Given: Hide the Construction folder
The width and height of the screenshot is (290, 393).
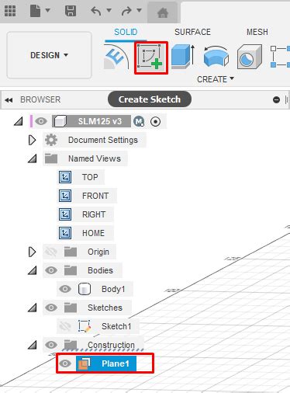Looking at the screenshot, I should coord(51,345).
